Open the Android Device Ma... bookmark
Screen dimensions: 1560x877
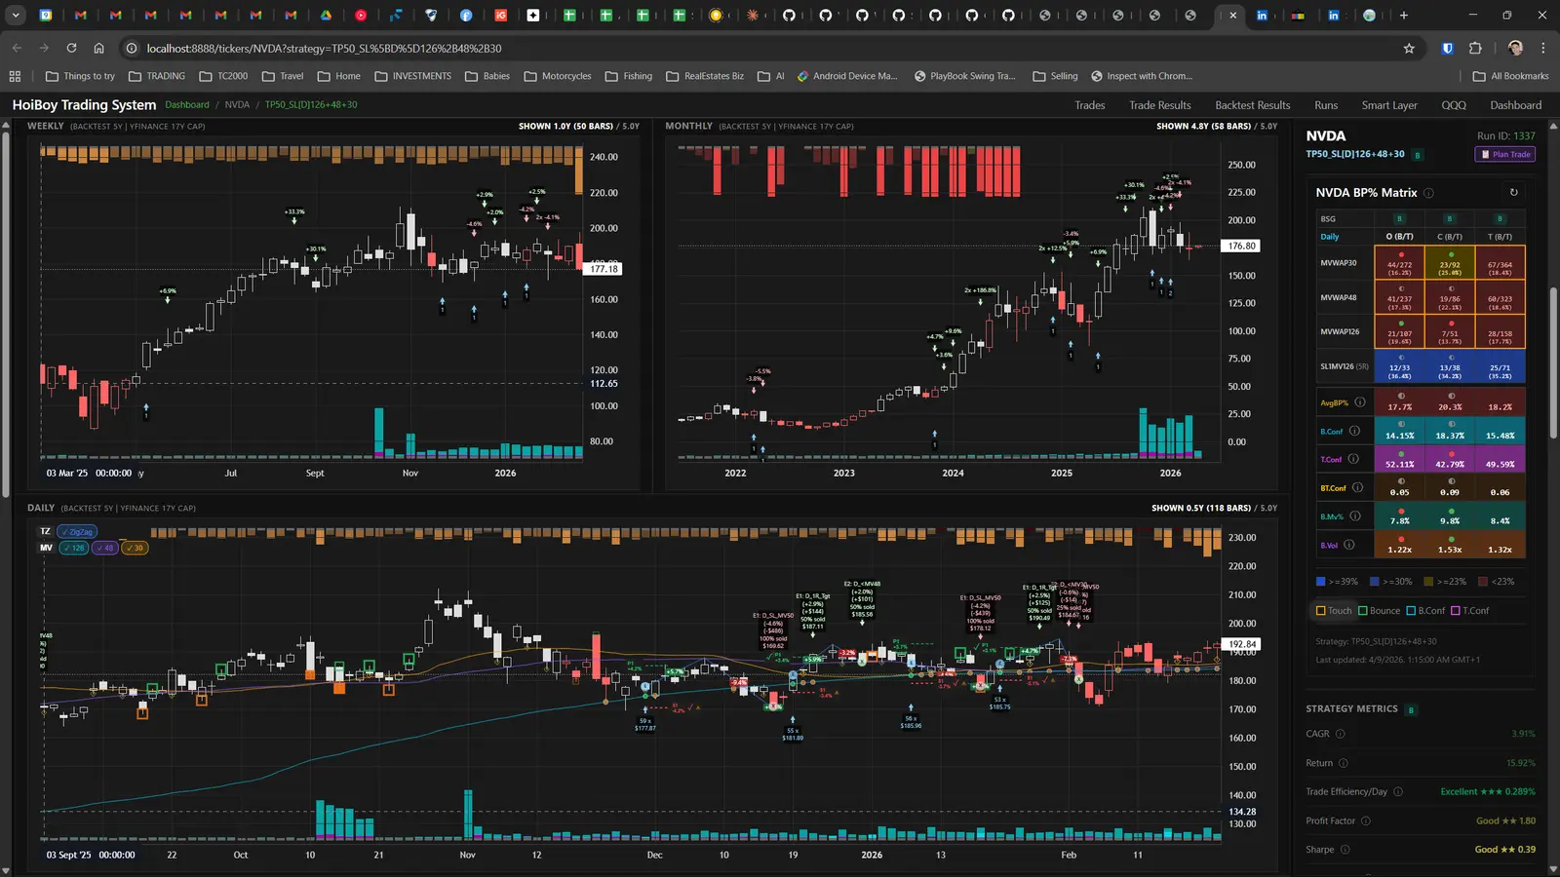point(847,76)
